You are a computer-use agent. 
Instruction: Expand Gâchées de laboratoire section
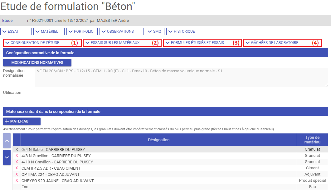point(283,43)
